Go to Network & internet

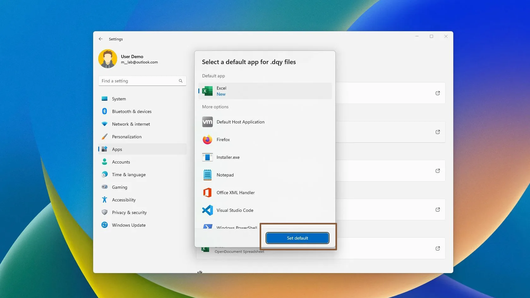(x=142, y=124)
